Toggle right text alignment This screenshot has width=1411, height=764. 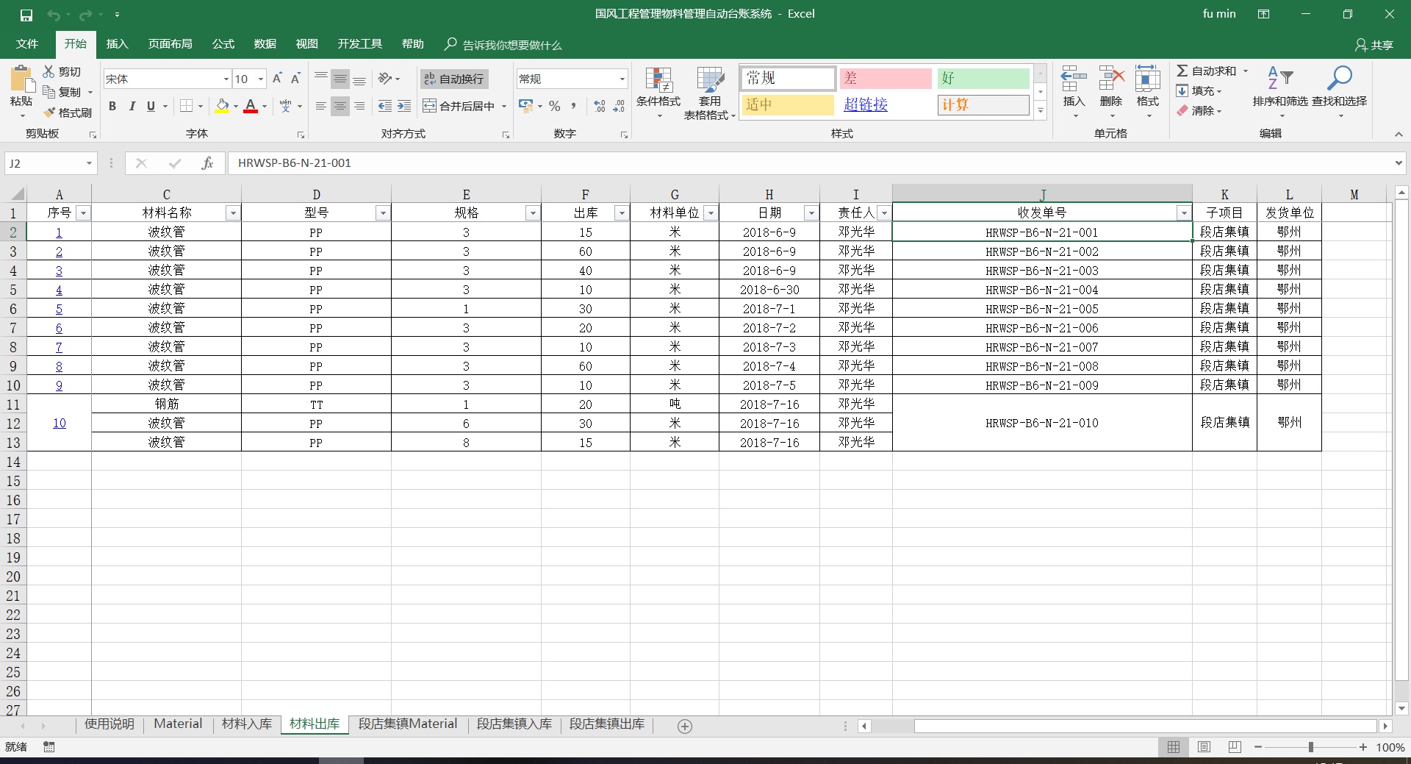359,106
